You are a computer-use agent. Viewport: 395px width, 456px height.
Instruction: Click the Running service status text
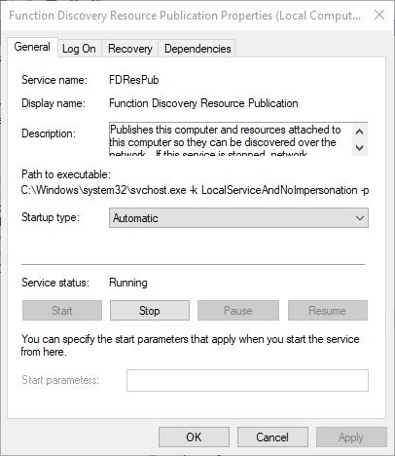(x=128, y=283)
